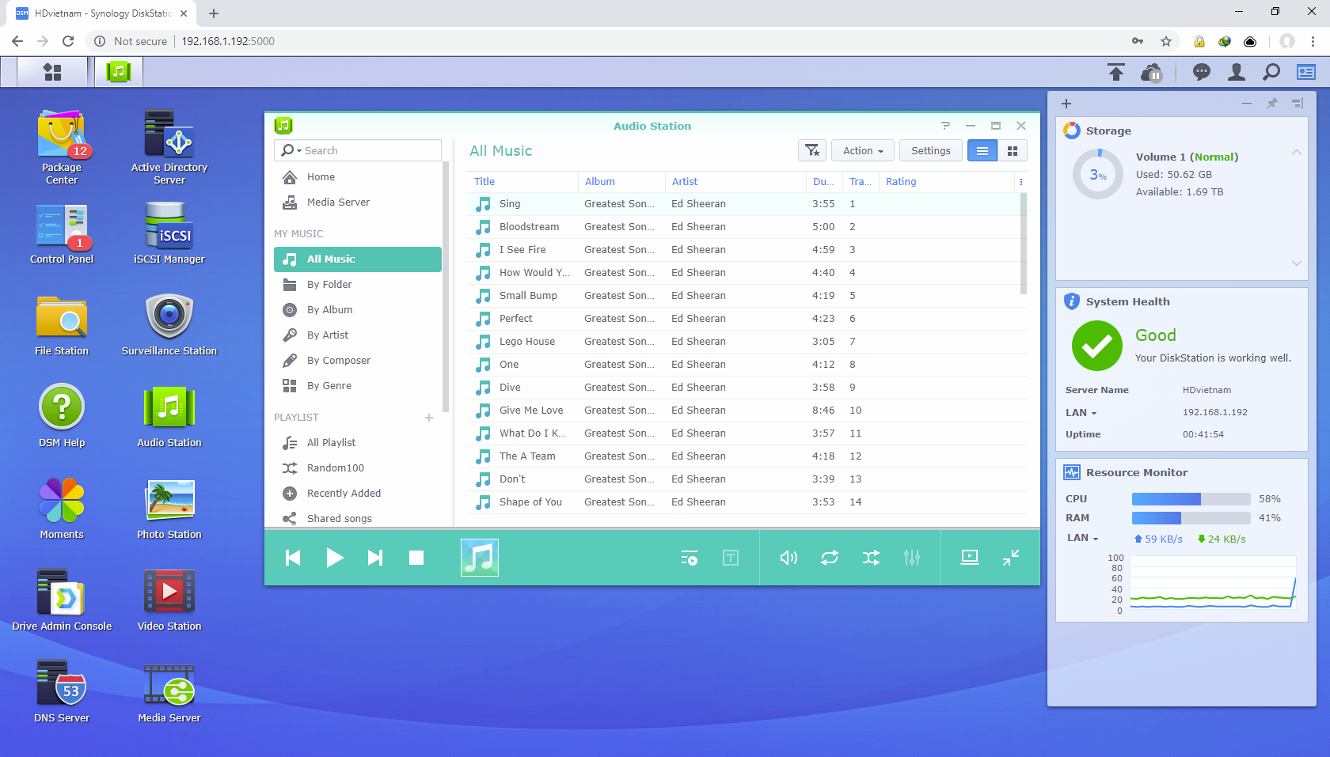Launch Photo Station from desktop
Image resolution: width=1330 pixels, height=757 pixels.
pyautogui.click(x=169, y=509)
